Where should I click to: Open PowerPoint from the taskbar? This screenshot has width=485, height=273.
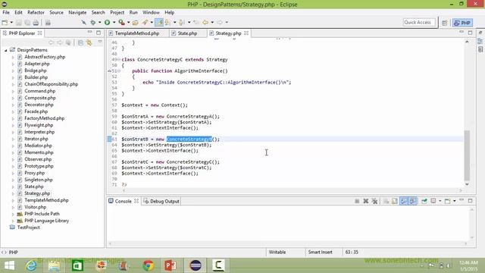tap(170, 265)
